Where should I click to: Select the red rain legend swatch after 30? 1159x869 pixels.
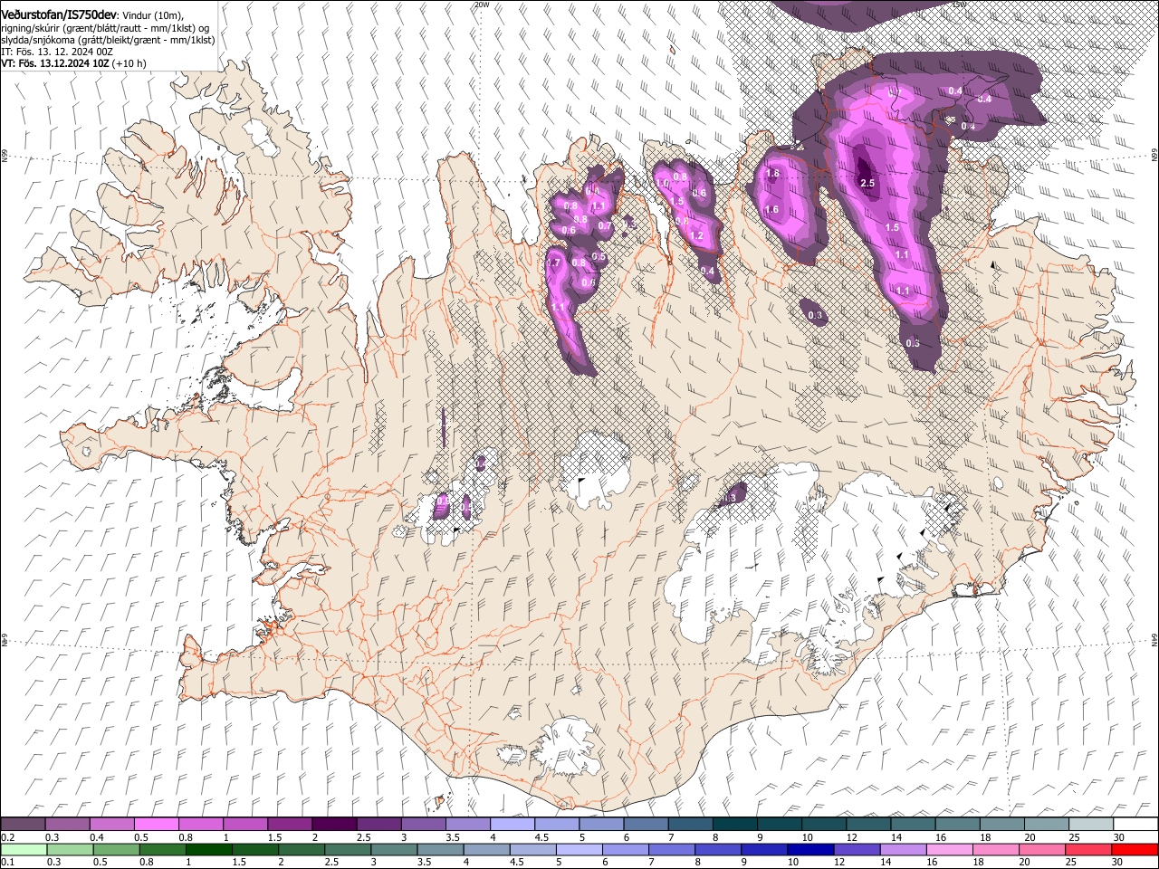tap(1135, 849)
